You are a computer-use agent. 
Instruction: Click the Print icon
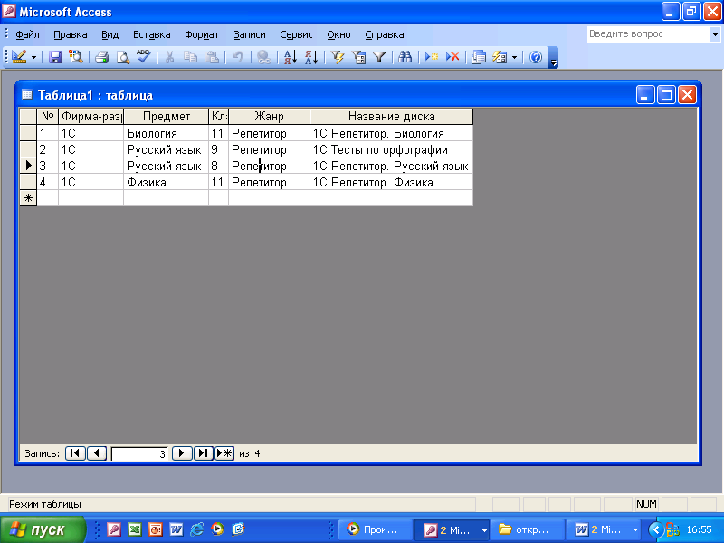point(101,57)
